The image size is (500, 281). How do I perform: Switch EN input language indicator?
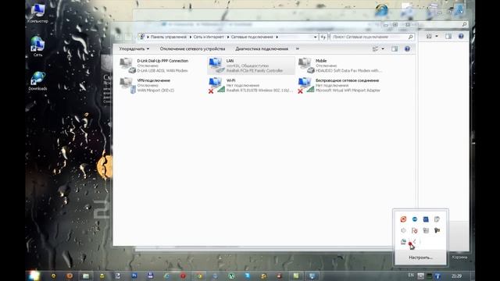click(x=411, y=276)
